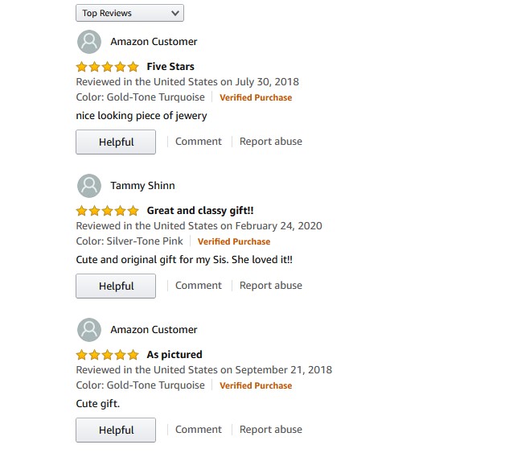Screen dimensions: 509x453
Task: Open the 'As pictured' review title
Action: (x=174, y=355)
